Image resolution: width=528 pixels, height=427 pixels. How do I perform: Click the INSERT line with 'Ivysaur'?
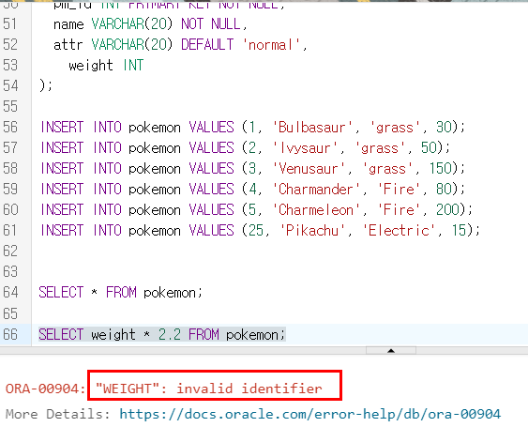click(x=245, y=148)
